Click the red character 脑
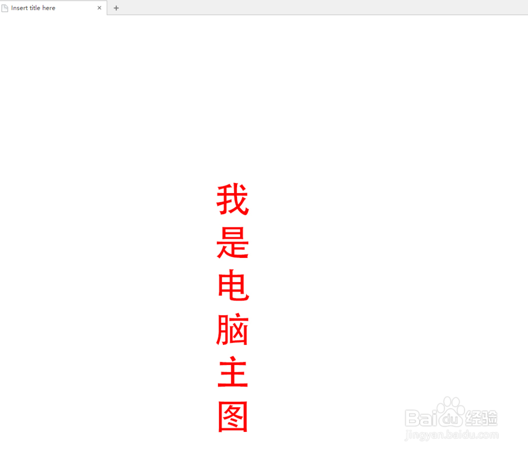Screen dimensions: 528x453 pos(233,329)
